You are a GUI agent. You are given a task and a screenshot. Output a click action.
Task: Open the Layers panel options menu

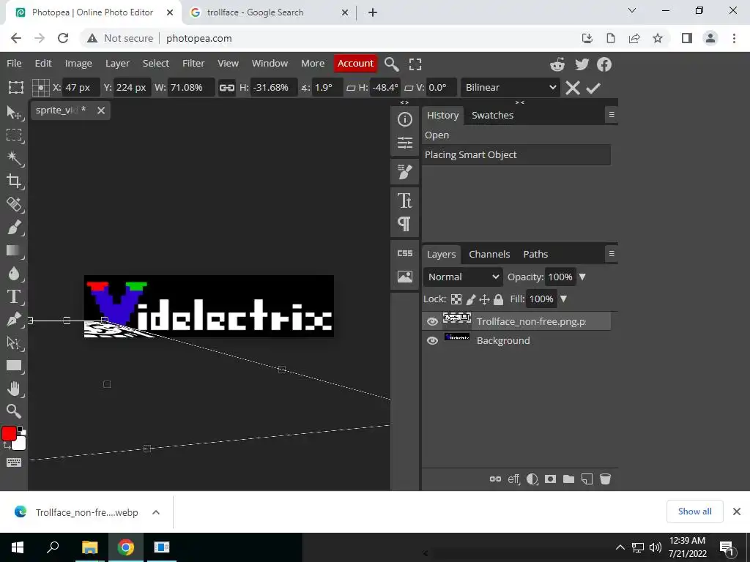point(612,254)
